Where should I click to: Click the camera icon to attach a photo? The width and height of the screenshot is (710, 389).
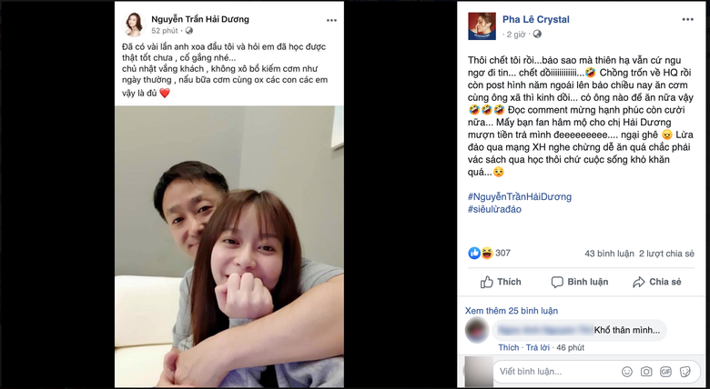(x=646, y=372)
